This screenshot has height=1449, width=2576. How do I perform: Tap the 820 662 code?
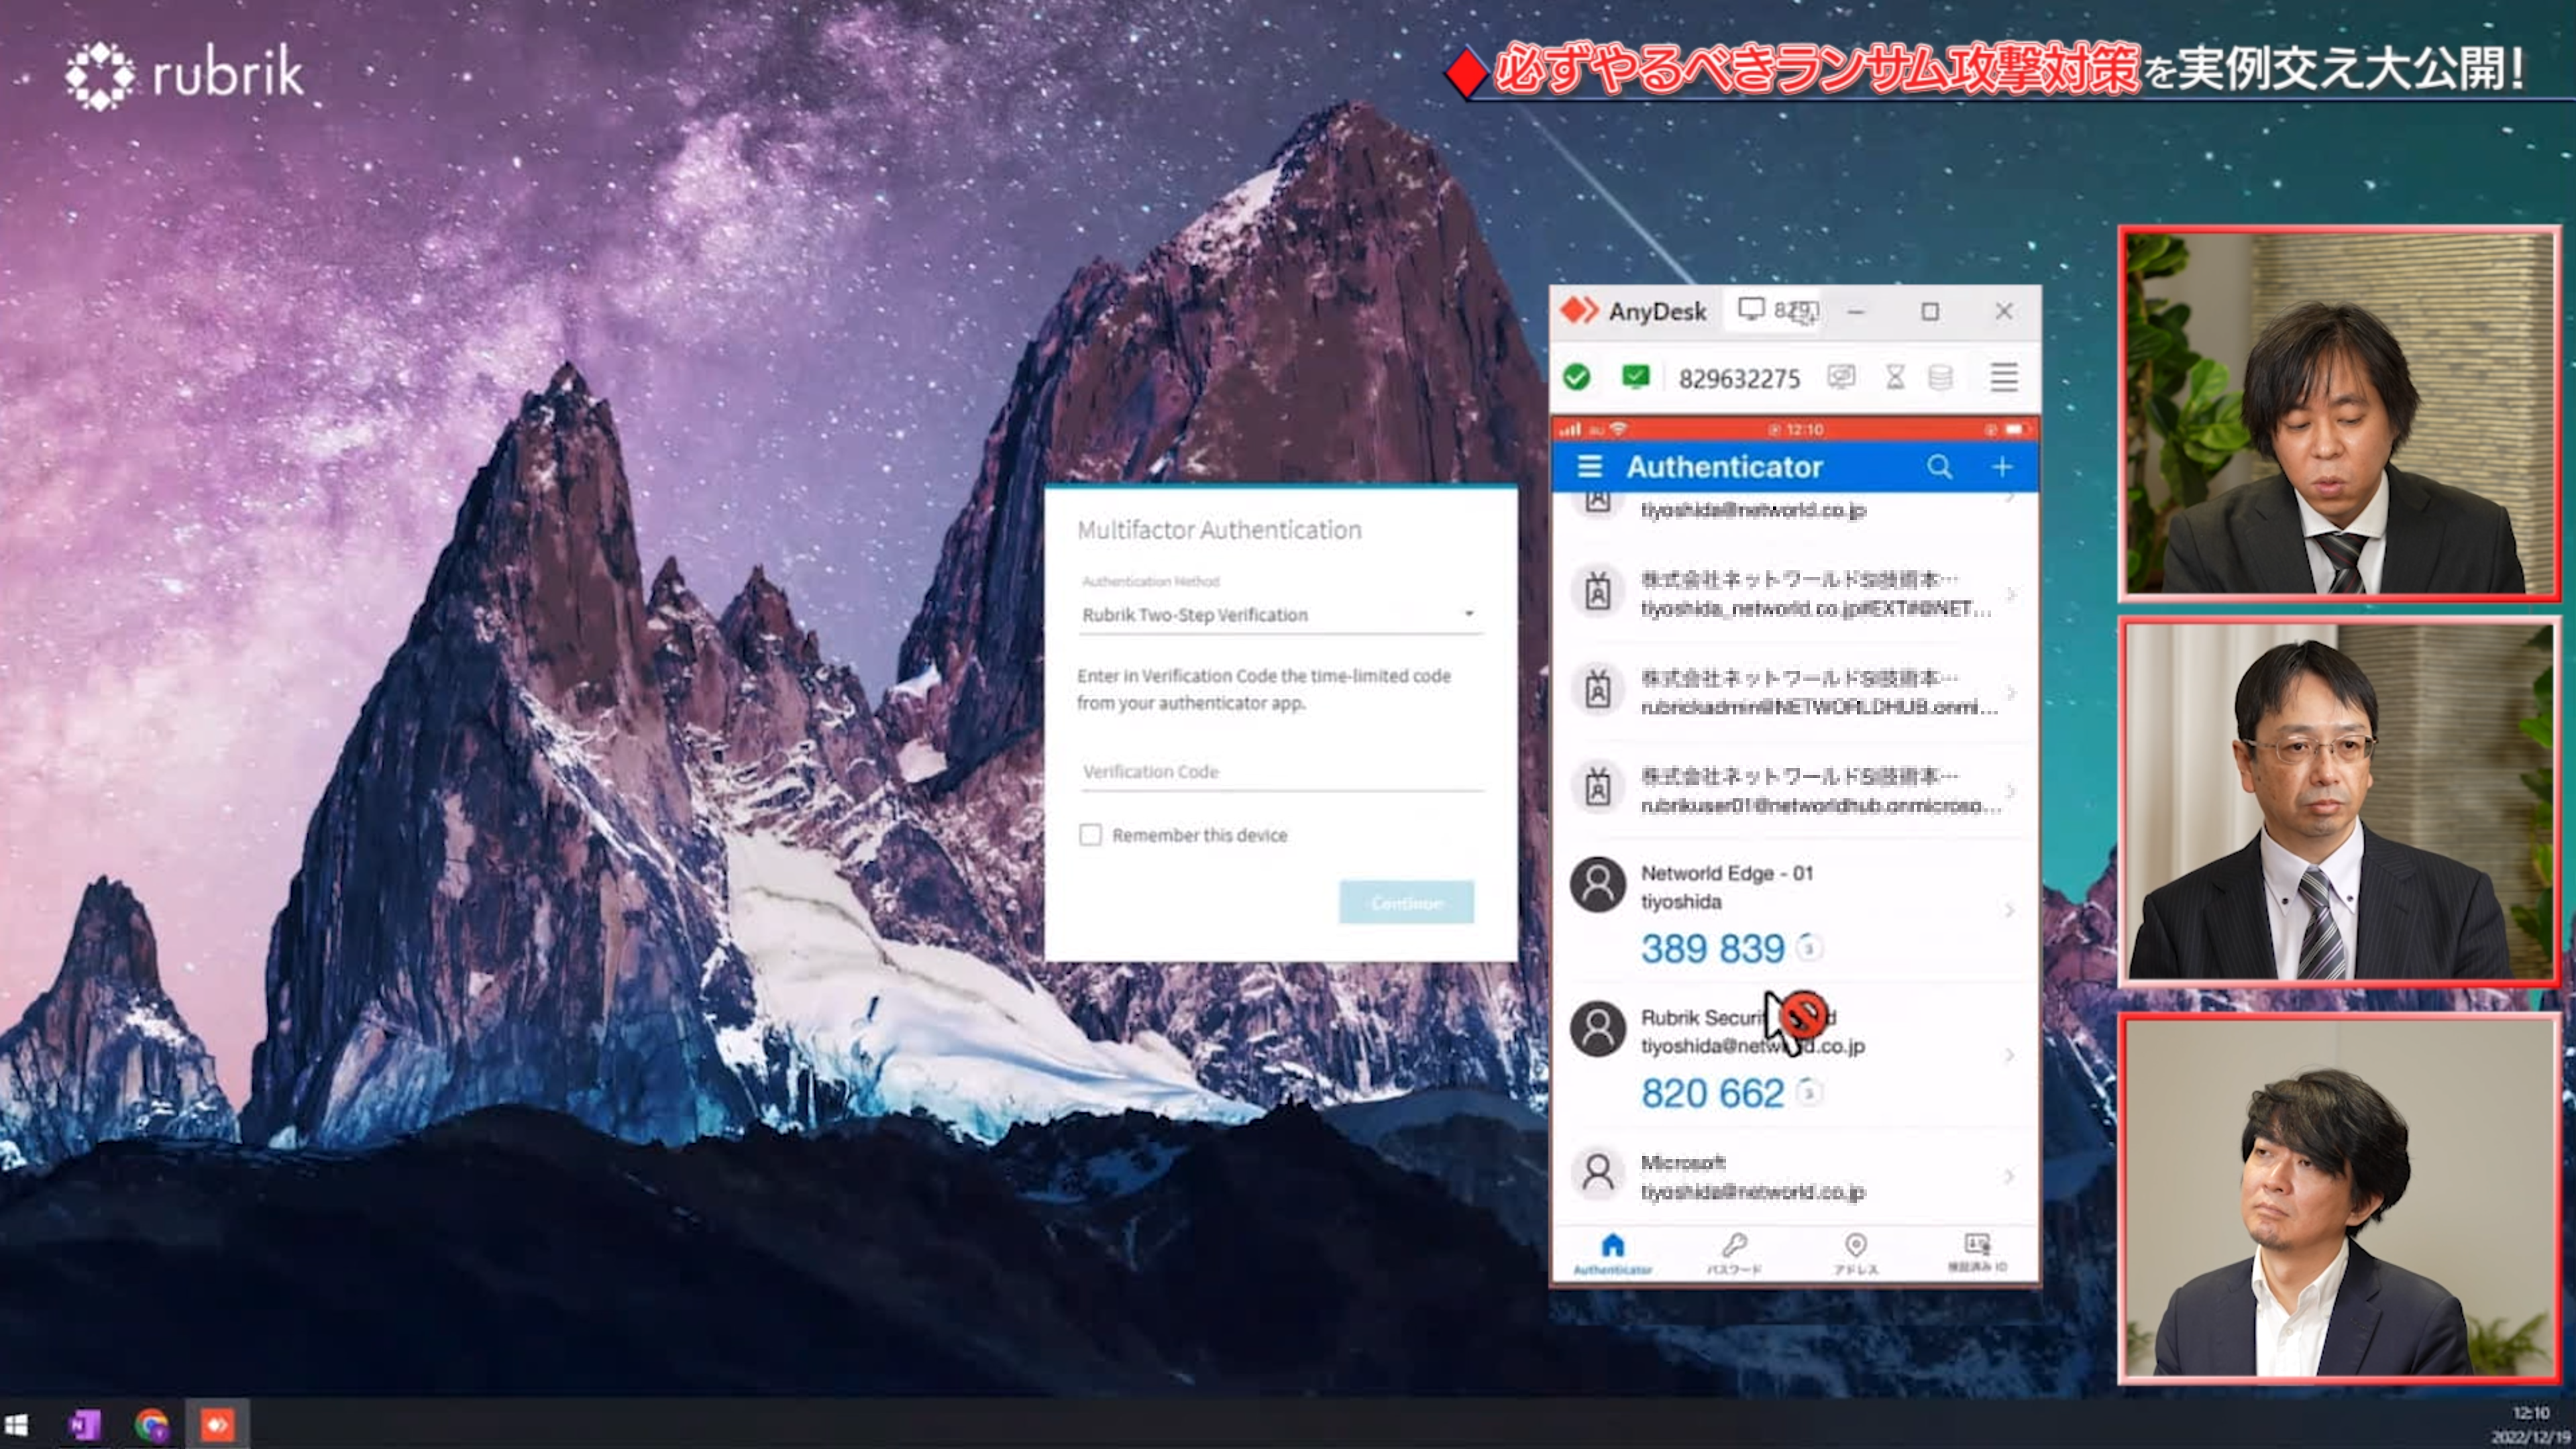(x=1712, y=1093)
